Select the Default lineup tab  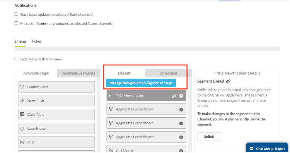coord(124,73)
